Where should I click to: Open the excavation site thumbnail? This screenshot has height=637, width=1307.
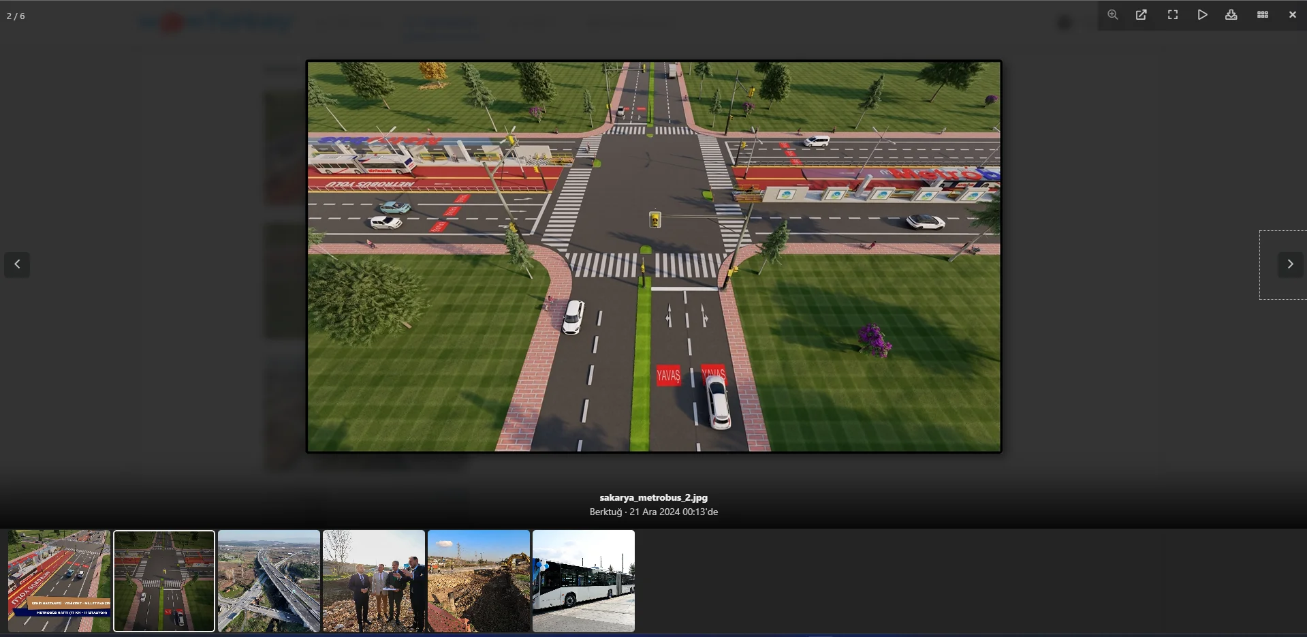coord(479,581)
